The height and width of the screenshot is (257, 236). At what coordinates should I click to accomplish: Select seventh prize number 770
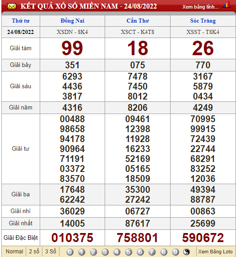[203, 65]
